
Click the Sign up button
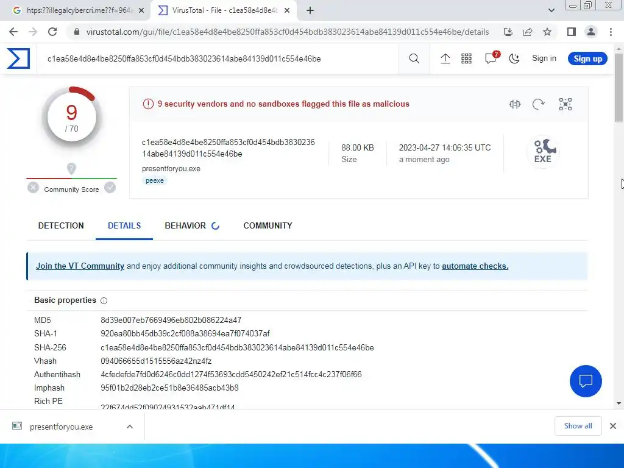(x=587, y=58)
